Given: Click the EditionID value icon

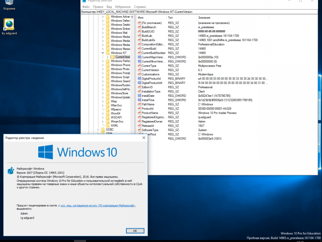Looking at the screenshot, I should 139,87.
